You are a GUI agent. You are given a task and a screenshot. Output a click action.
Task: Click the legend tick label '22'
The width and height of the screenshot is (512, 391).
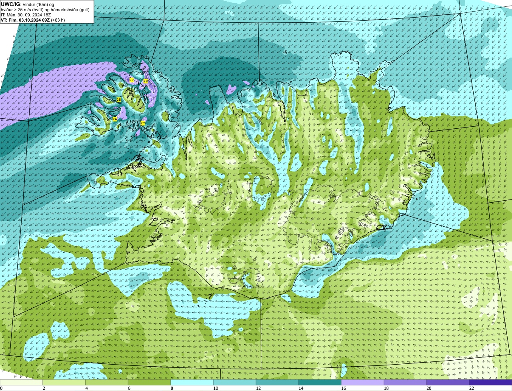pos(472,388)
